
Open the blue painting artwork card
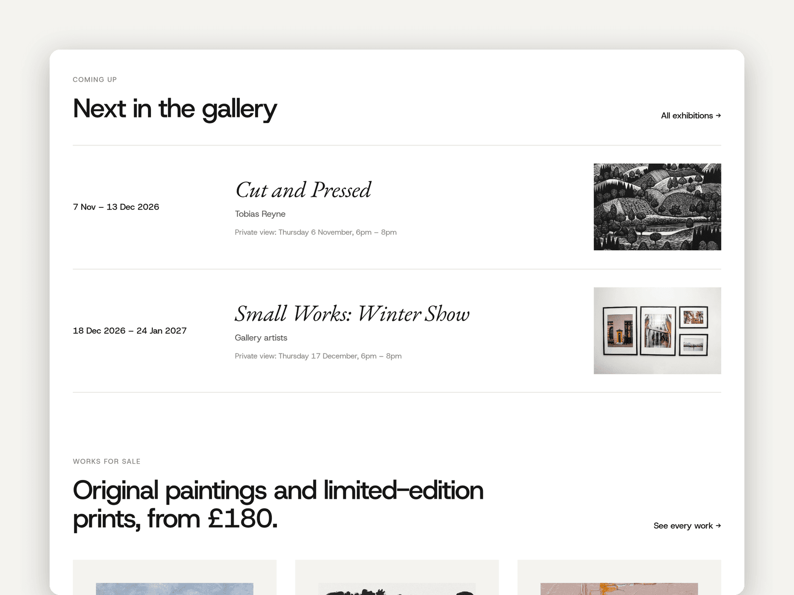point(175,577)
